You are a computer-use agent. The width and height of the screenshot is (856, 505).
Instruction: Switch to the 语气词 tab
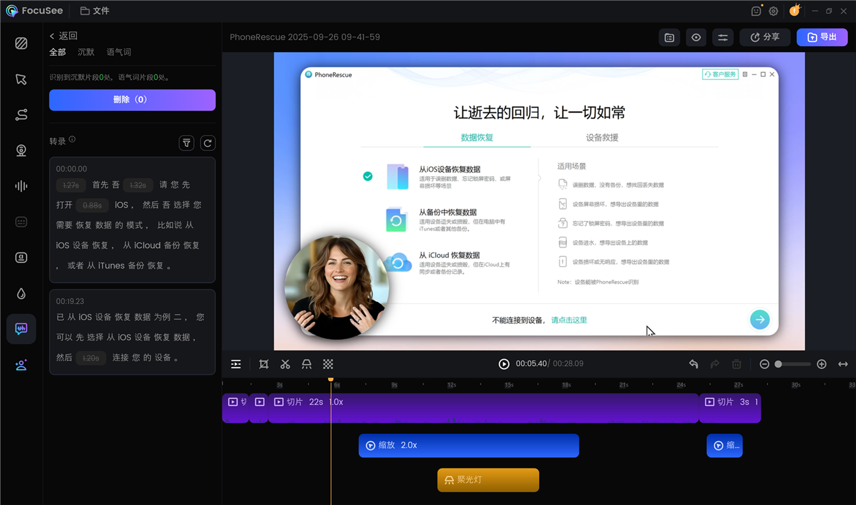[118, 52]
